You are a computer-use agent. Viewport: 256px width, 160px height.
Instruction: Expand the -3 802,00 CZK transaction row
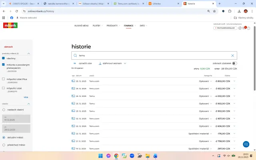tap(234, 81)
